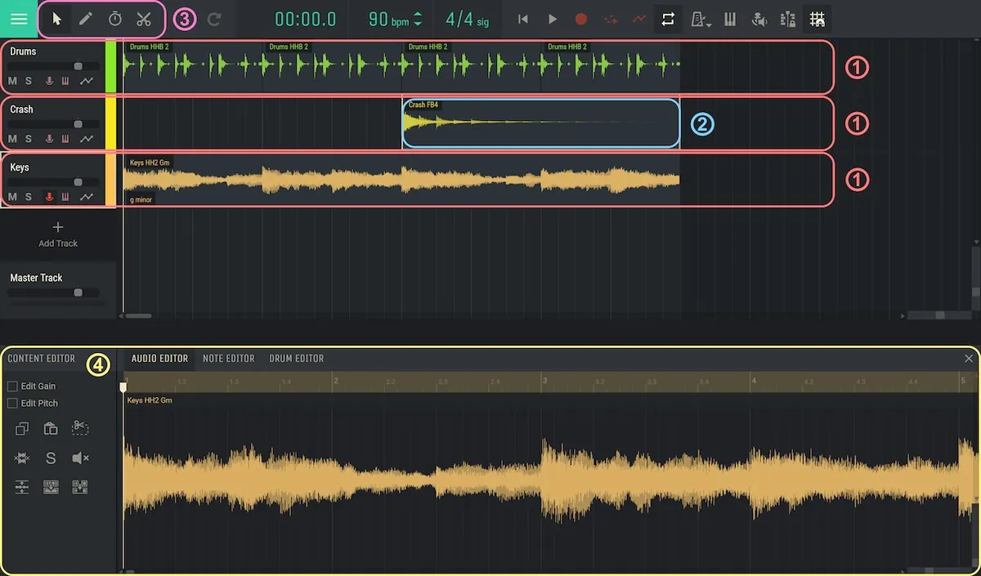Adjust the Keys track volume slider
Image resolution: width=981 pixels, height=576 pixels.
53,182
